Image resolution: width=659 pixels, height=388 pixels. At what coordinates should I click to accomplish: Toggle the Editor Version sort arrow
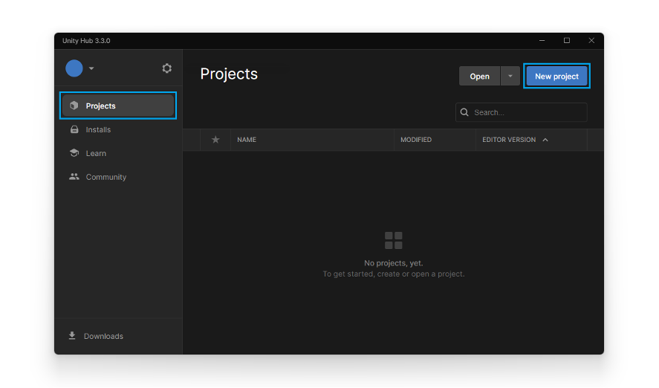545,140
